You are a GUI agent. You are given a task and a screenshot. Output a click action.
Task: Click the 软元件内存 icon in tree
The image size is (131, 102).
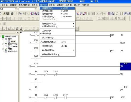6,52
